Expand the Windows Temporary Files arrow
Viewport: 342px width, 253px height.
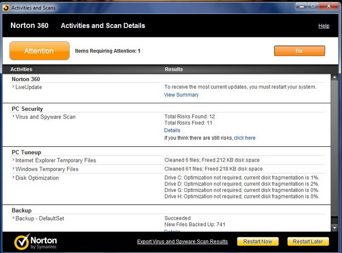tap(13, 169)
